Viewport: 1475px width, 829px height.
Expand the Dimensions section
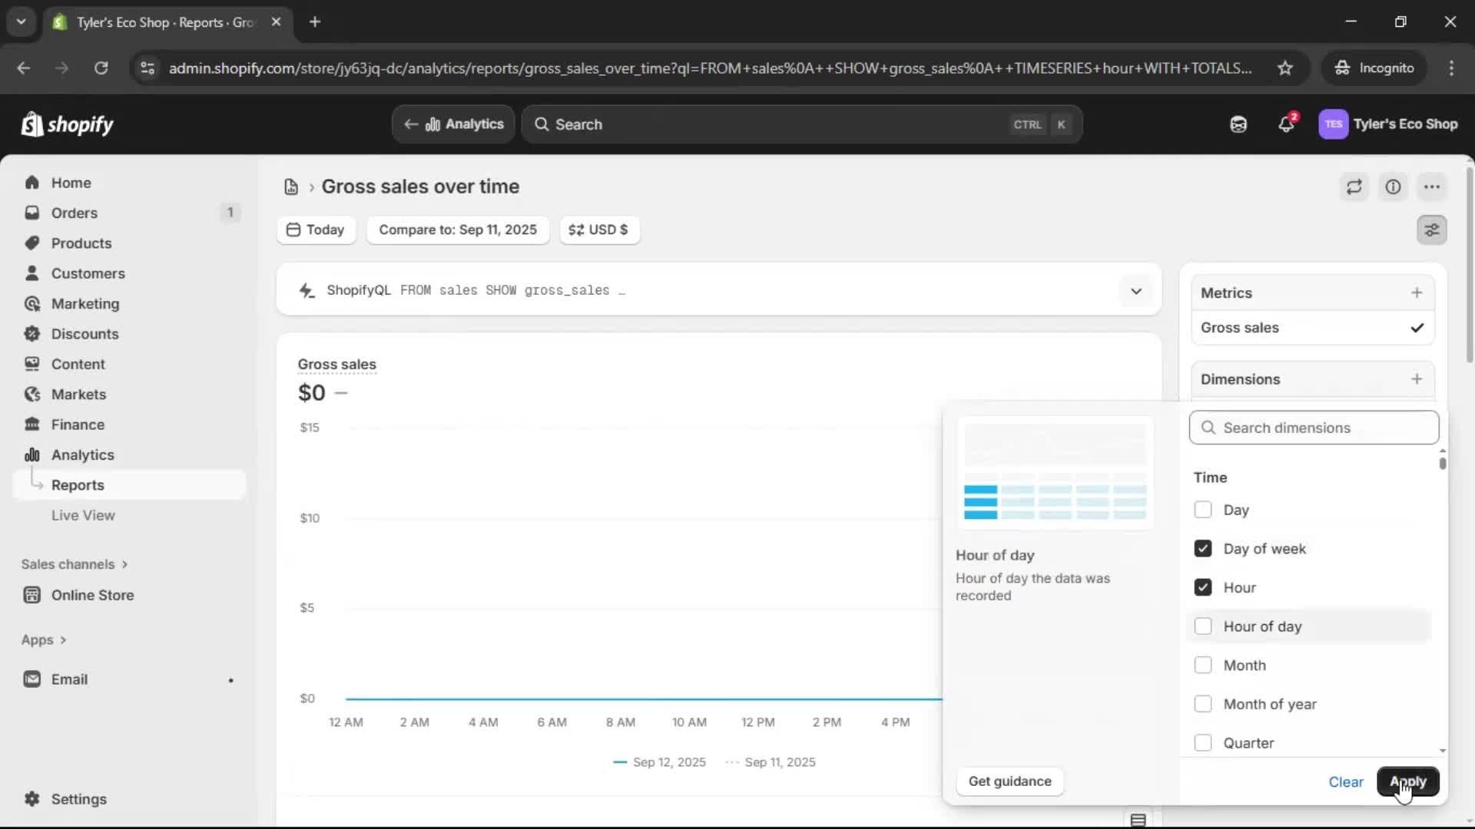(x=1417, y=378)
